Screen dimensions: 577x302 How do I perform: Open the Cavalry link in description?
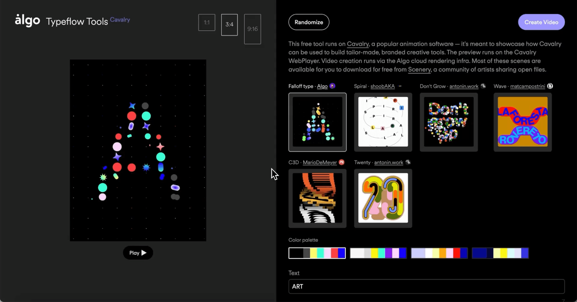click(x=358, y=44)
